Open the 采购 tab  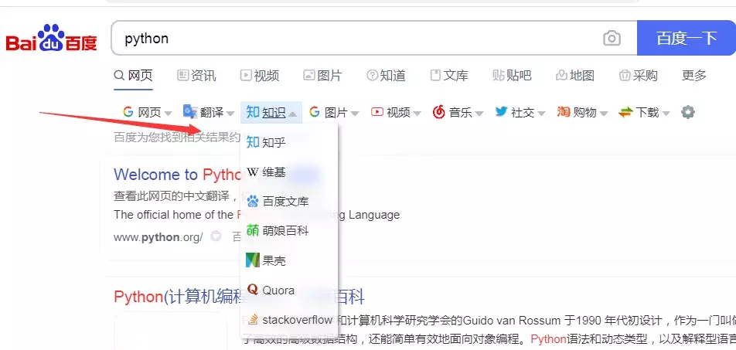point(638,75)
